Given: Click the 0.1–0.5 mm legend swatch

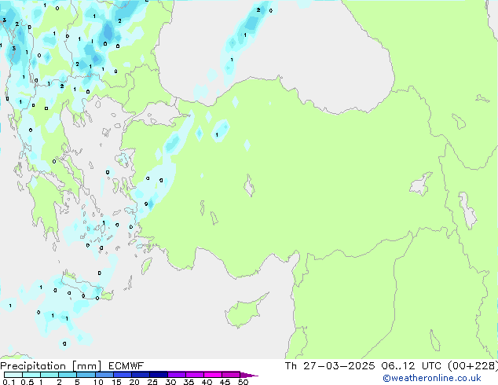Looking at the screenshot, I should click(x=13, y=375).
